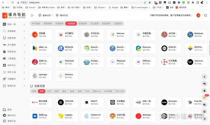Click the orange user avatar in the header
Screen dimensions: 210x125
pyautogui.click(x=198, y=15)
